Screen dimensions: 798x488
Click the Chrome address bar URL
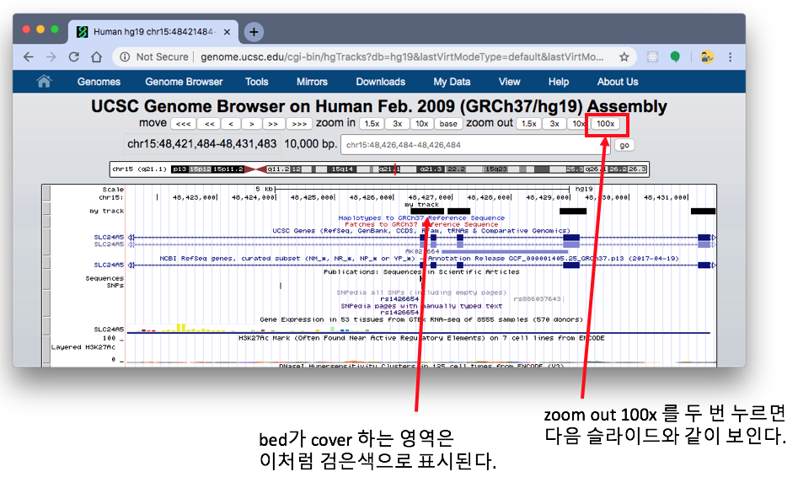tap(402, 57)
